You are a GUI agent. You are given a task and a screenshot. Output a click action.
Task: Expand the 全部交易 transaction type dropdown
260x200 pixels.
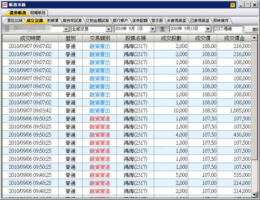(x=108, y=29)
